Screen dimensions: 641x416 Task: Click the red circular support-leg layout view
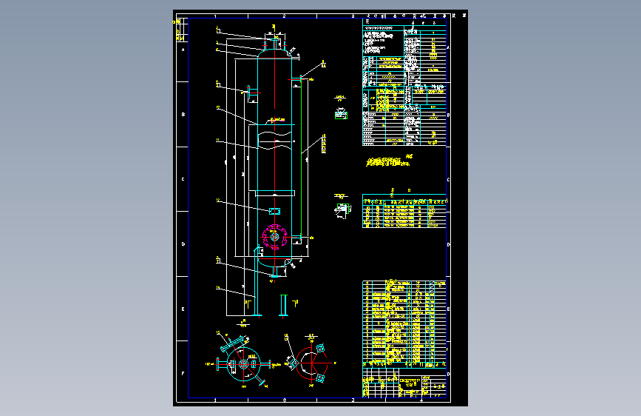click(312, 362)
